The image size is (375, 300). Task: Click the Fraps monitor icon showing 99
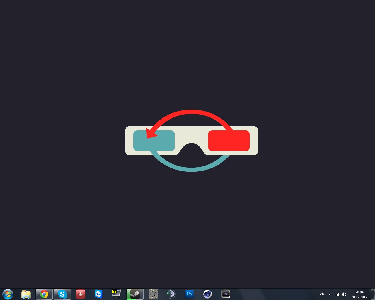pos(117,294)
